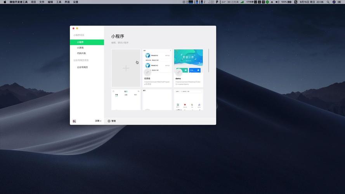This screenshot has height=194, width=345.
Task: Click the date and time in menu bar
Action: [x=312, y=2]
